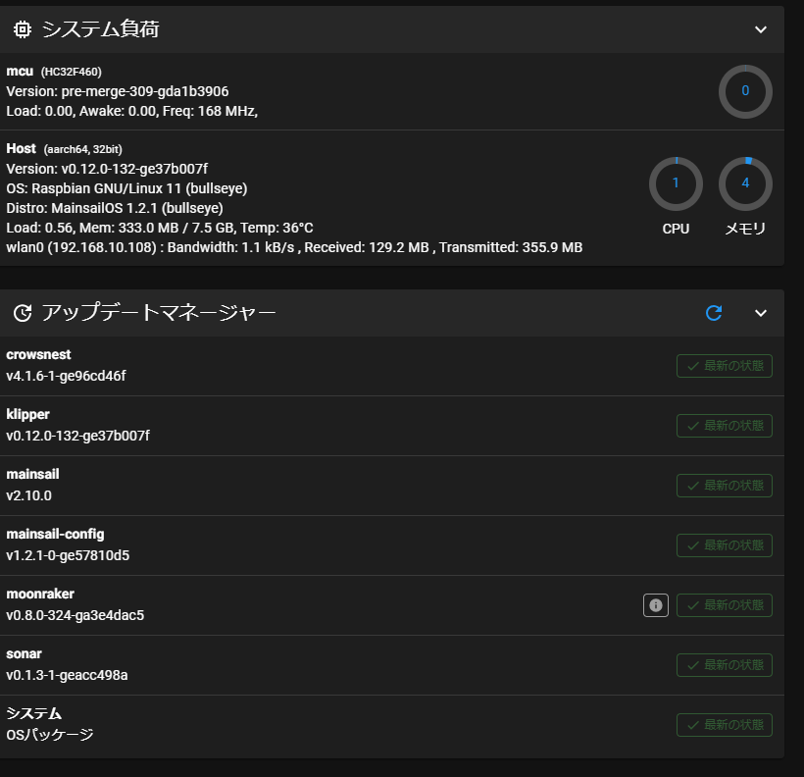Click the CPU usage gauge

(x=676, y=183)
